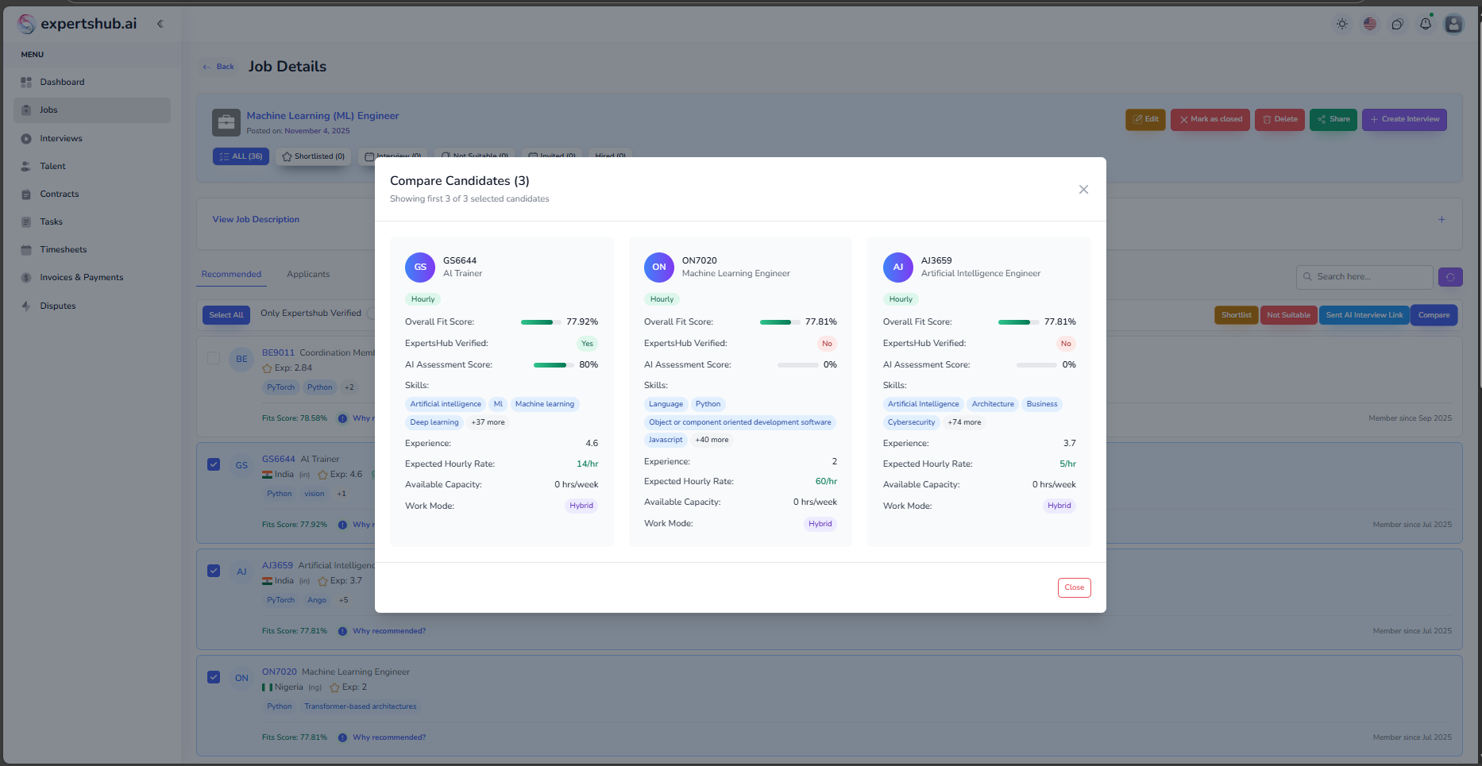Click the Timesheets sidebar icon

coord(26,249)
